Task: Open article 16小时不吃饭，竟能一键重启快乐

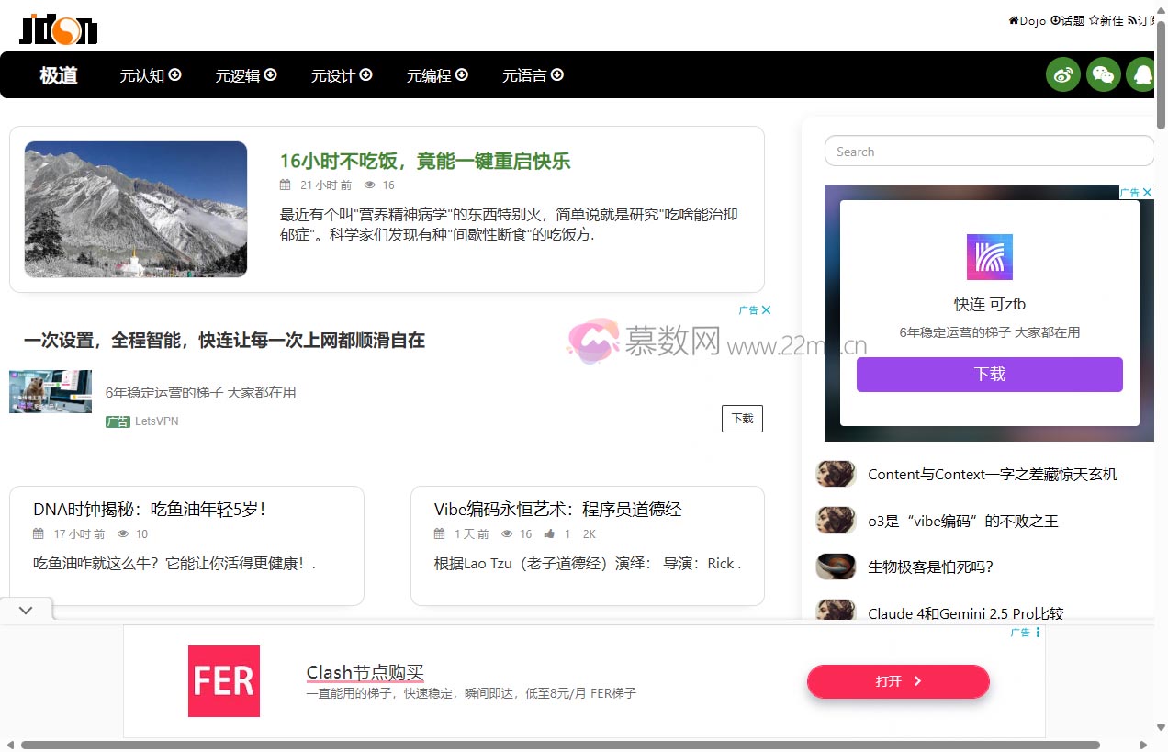Action: point(425,162)
